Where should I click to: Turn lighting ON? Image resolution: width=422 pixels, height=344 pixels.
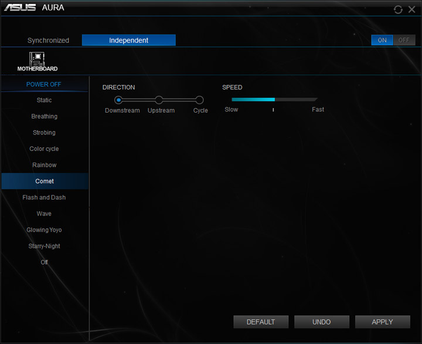[382, 40]
